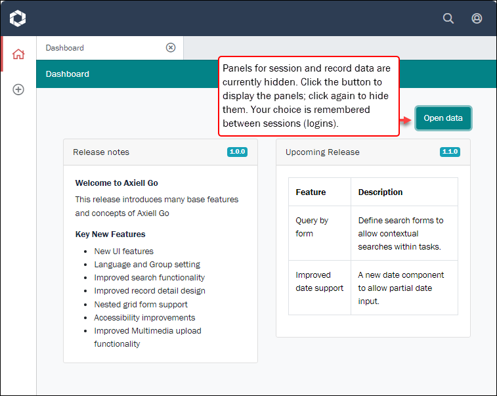Open search with the magnifier icon
Viewport: 497px width, 396px height.
(x=448, y=18)
